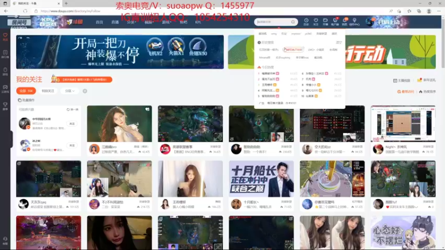Open the 开局一把刀 advertisement banner

tap(120, 52)
